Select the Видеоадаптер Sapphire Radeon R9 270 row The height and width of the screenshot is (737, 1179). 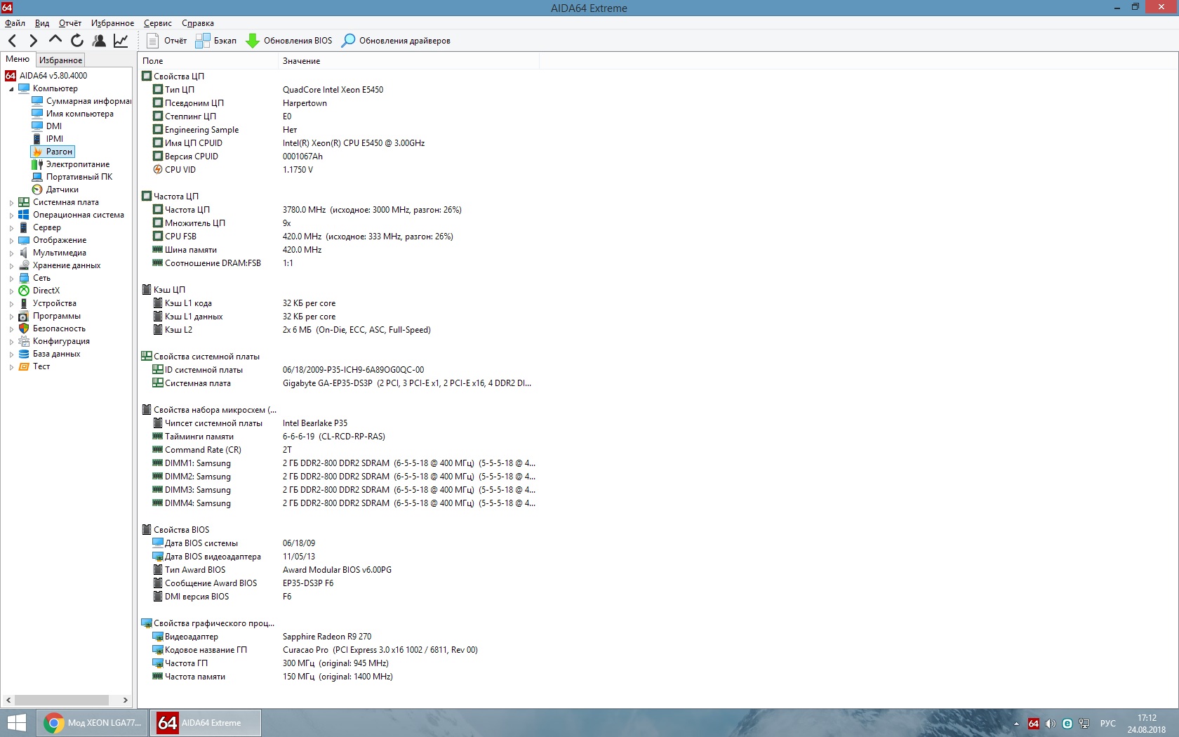(x=339, y=637)
